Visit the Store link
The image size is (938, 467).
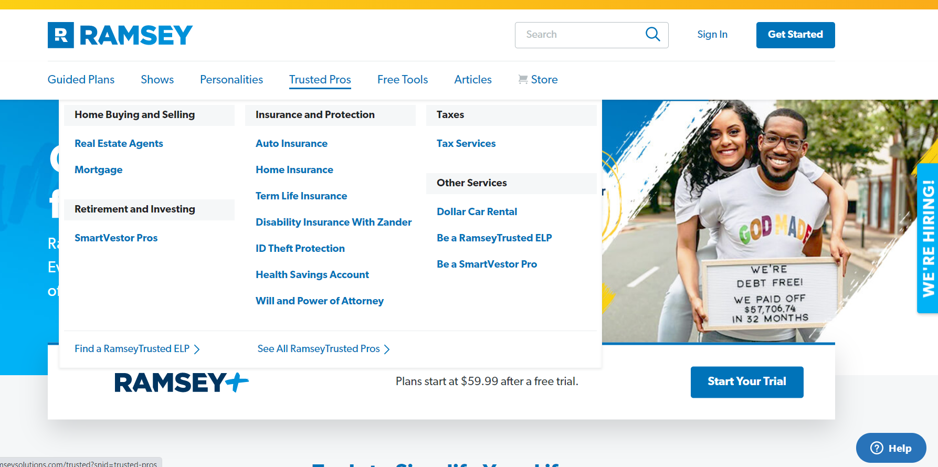coord(544,79)
